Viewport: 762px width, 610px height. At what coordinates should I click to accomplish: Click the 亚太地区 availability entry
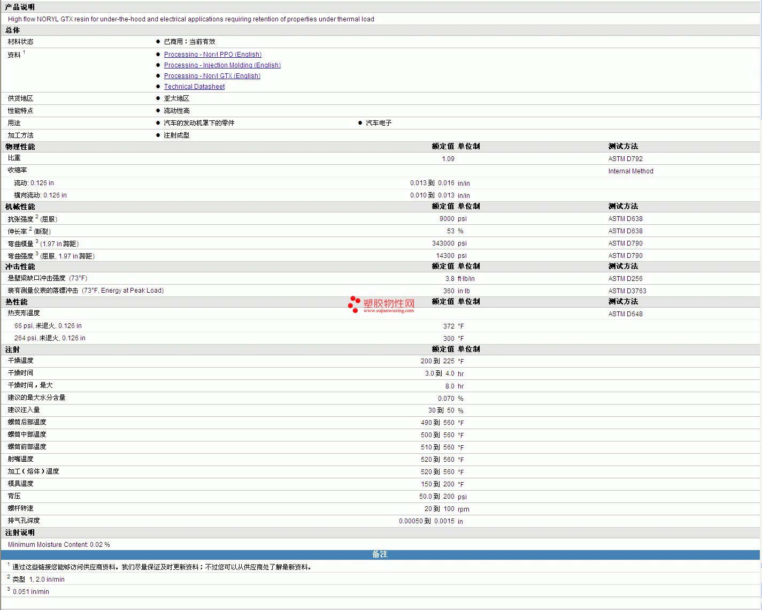176,98
